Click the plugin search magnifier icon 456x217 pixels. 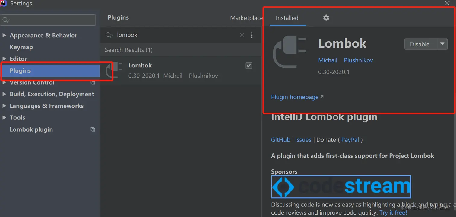click(x=109, y=35)
